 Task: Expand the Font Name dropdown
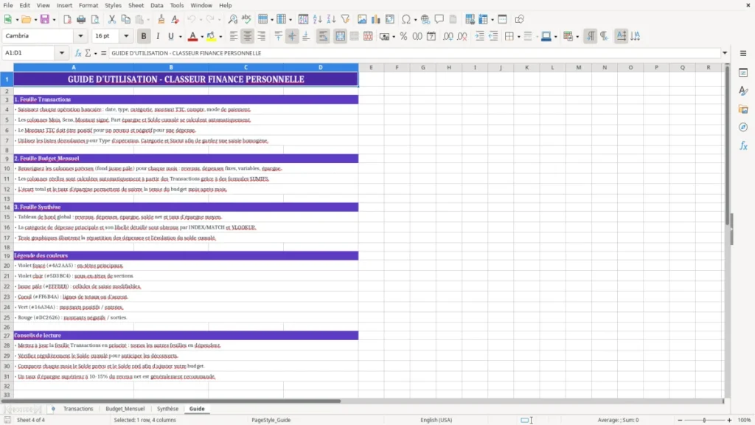click(x=80, y=35)
